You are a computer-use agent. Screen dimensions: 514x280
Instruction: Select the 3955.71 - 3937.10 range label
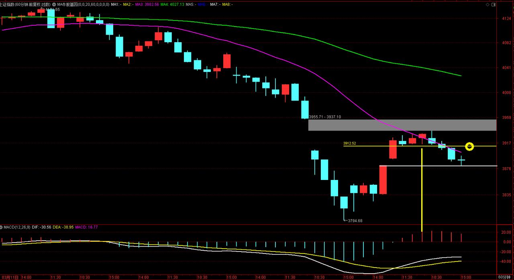325,117
